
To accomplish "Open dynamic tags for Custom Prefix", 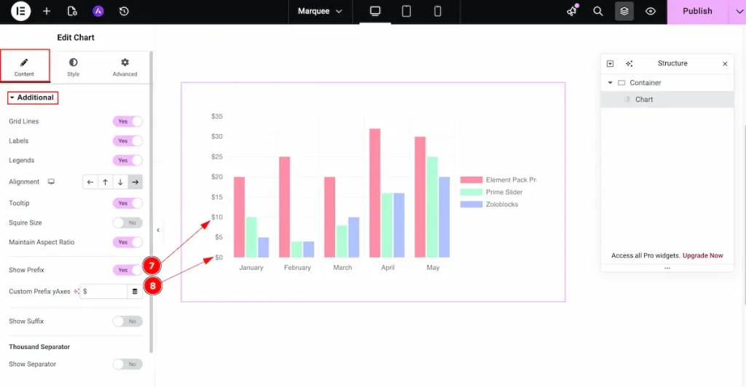I will click(135, 291).
